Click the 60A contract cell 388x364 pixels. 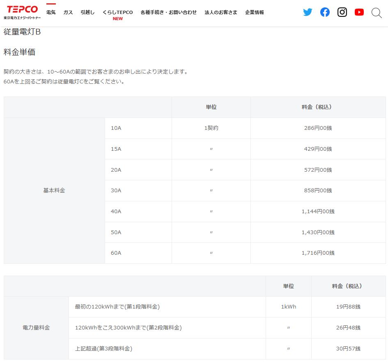pos(116,253)
